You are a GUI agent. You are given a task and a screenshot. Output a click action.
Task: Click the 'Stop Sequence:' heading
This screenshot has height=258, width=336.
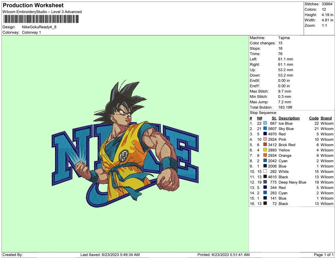[263, 113]
